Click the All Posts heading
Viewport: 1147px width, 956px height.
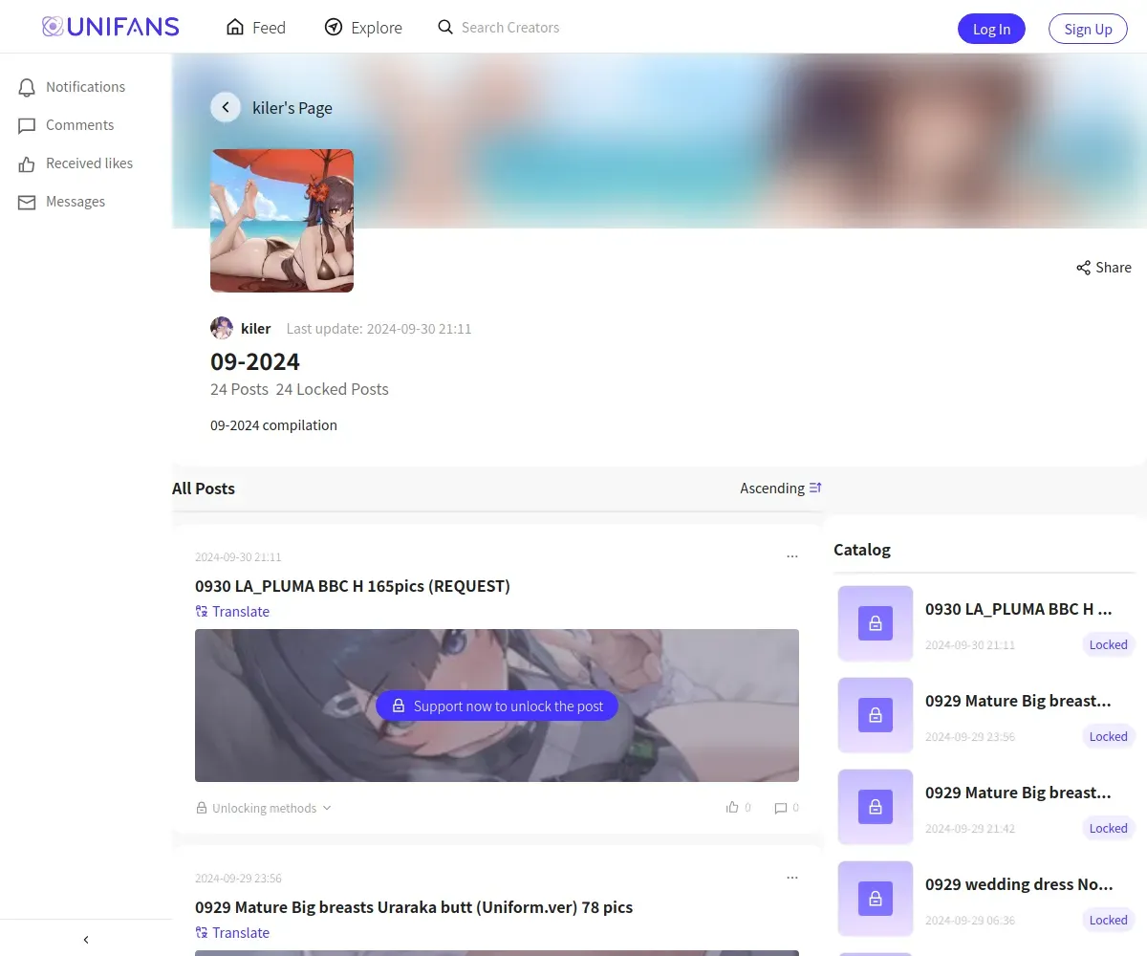click(x=204, y=489)
